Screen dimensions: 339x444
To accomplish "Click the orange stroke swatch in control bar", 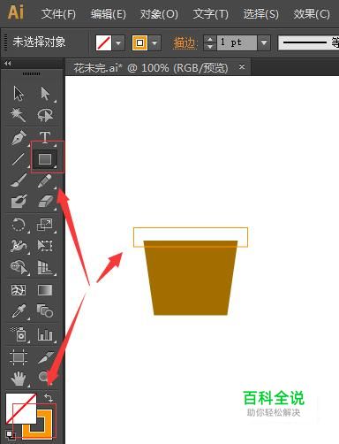I will pos(139,43).
